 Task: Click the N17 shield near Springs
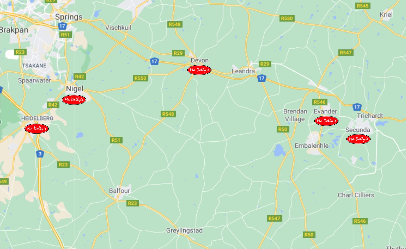[x=62, y=26]
